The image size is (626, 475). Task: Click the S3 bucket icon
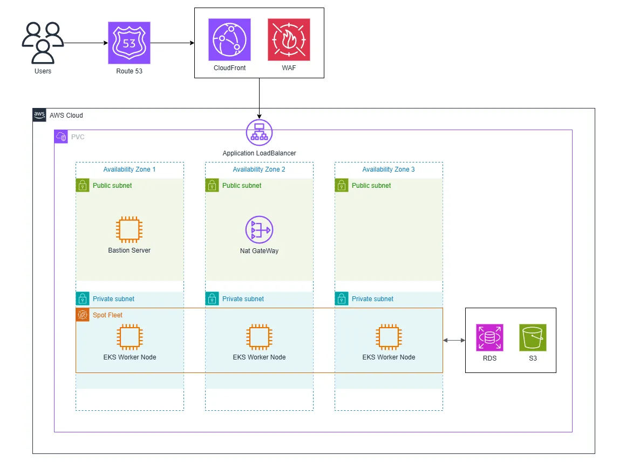click(x=532, y=336)
